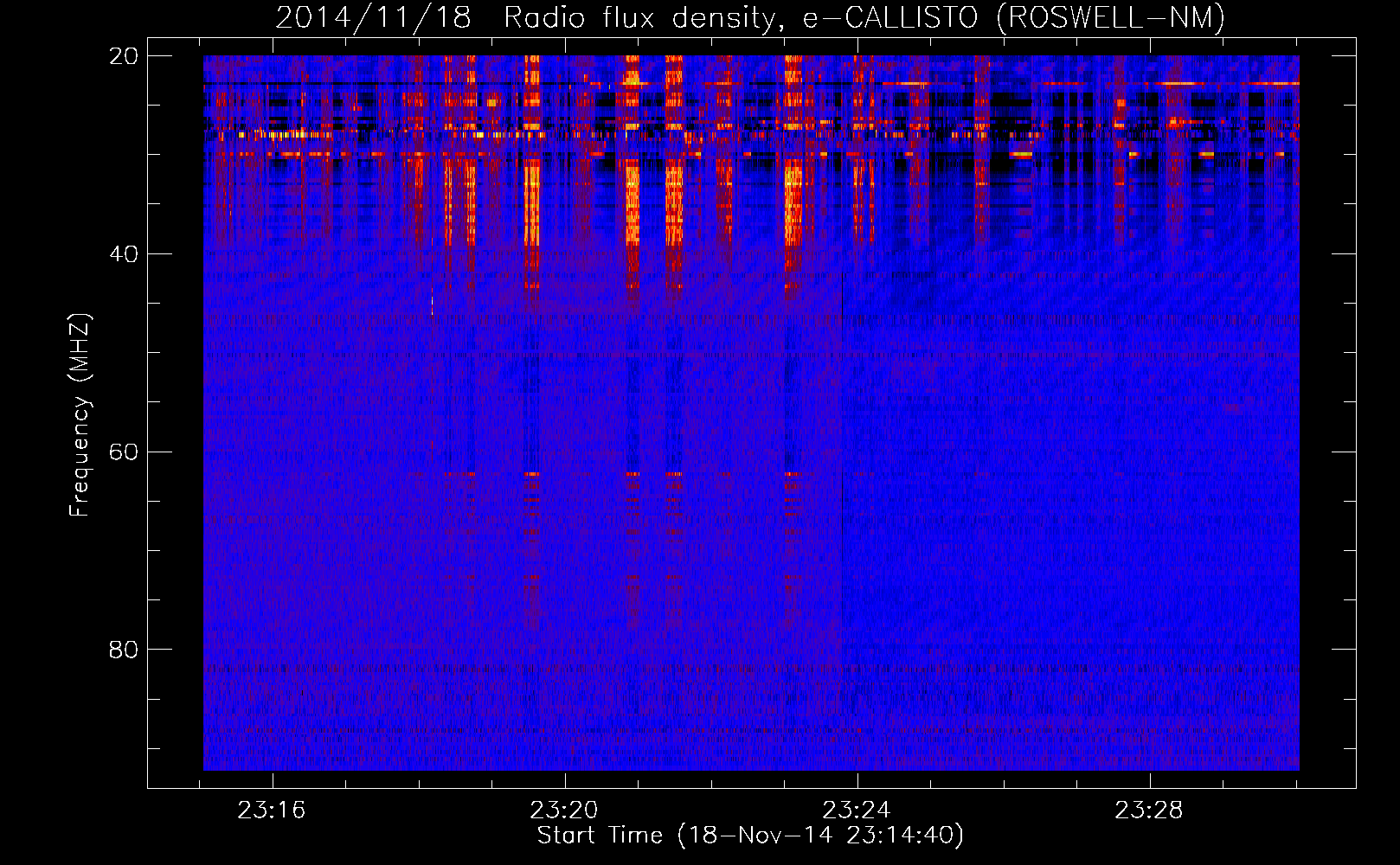Click the 40 frequency tick label
The height and width of the screenshot is (865, 1400).
[x=124, y=253]
